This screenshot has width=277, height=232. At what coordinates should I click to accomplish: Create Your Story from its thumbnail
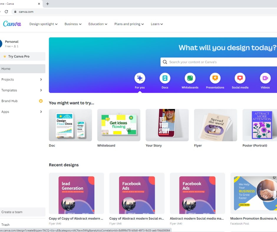[x=167, y=125]
